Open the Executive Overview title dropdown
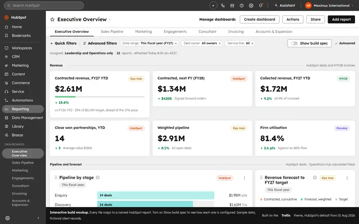359x224 pixels. 110,19
